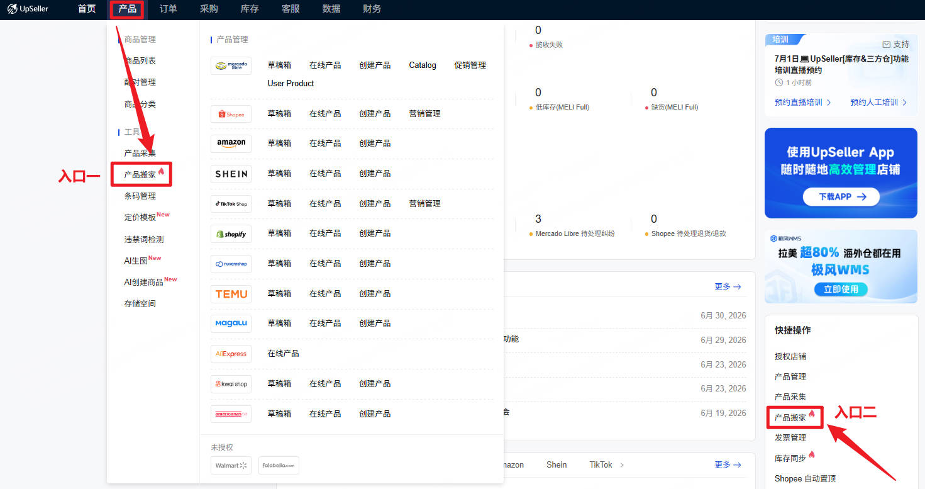925x489 pixels.
Task: Open Mercado Libre User Product
Action: tap(291, 83)
